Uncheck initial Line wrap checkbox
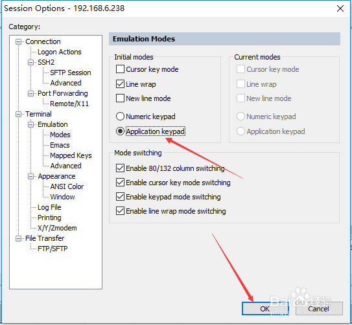Image resolution: width=352 pixels, height=325 pixels. [x=120, y=84]
